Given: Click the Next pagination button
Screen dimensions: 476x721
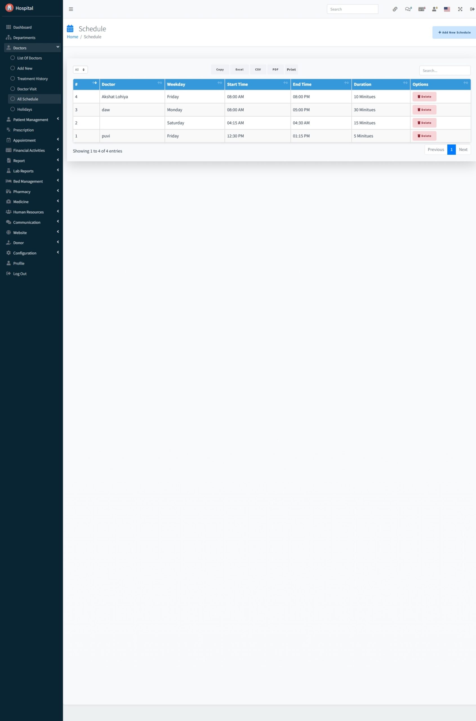Looking at the screenshot, I should coord(463,149).
